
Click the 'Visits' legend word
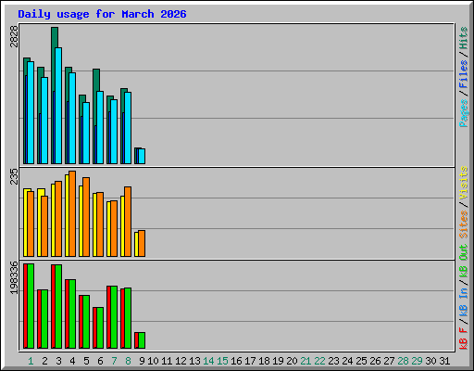(x=464, y=183)
